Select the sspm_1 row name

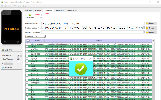tap(34, 68)
